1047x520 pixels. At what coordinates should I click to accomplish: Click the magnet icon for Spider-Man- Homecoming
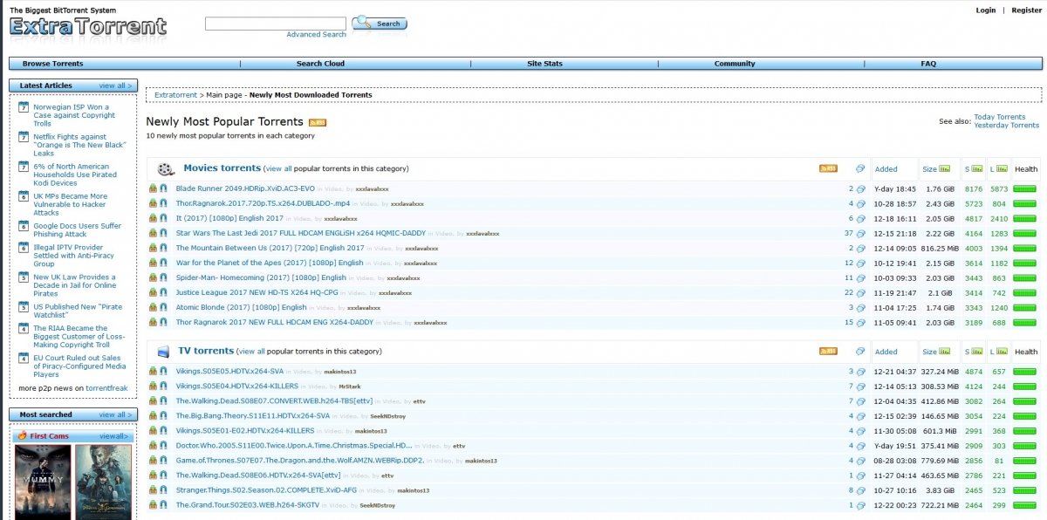[x=163, y=277]
